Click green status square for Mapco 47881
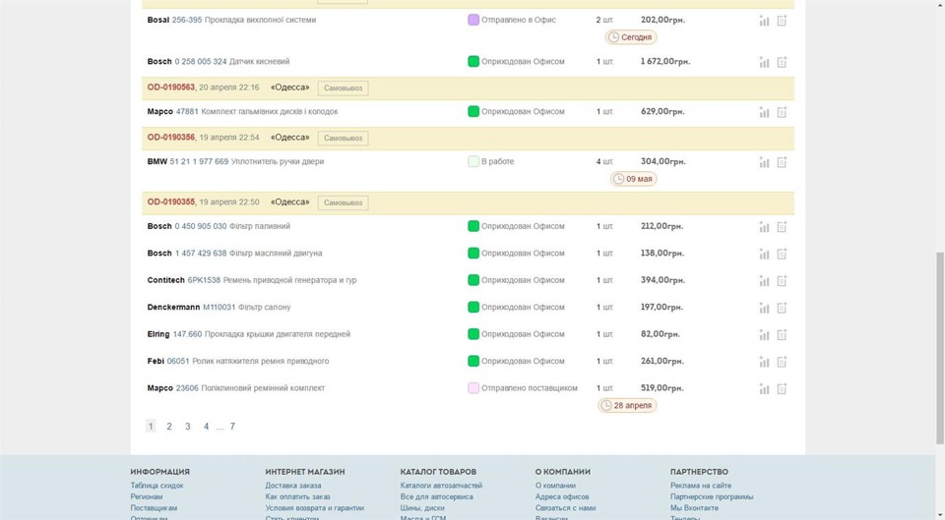This screenshot has width=945, height=520. 473,111
